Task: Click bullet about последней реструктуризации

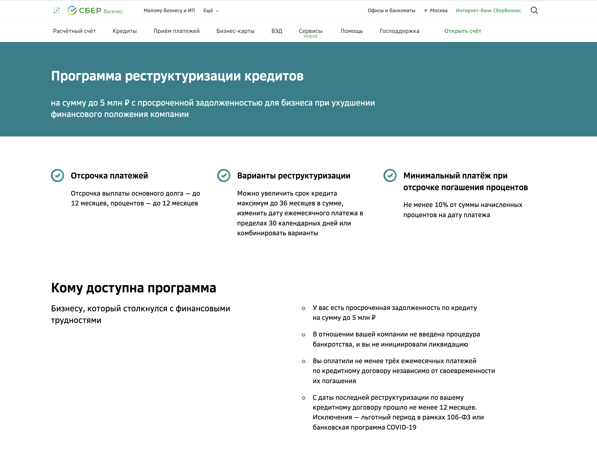Action: coord(398,412)
